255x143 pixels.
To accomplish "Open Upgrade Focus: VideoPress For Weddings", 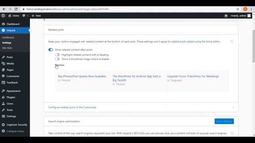I will (193, 76).
